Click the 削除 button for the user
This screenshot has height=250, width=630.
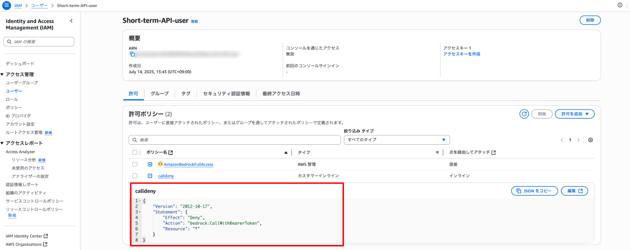[590, 20]
